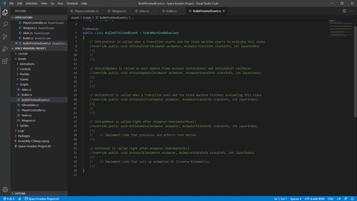Click the feedback icon in status bar
357x201 pixels.
click(x=346, y=199)
